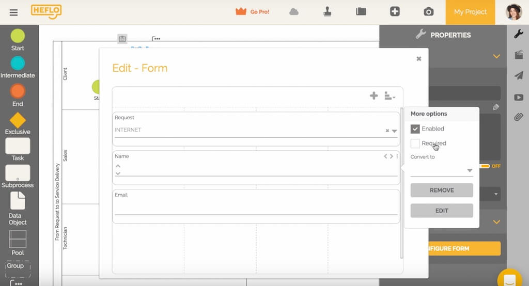529x286 pixels.
Task: Open the properties panel dropdown arrow
Action: click(495, 194)
